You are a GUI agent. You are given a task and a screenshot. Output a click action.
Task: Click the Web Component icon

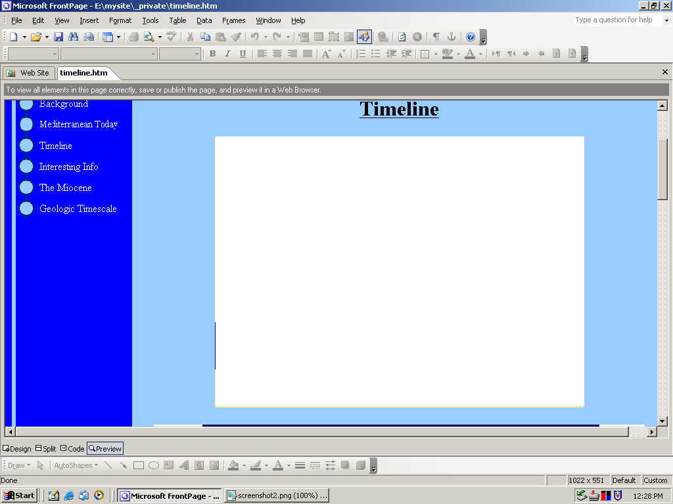coord(304,37)
